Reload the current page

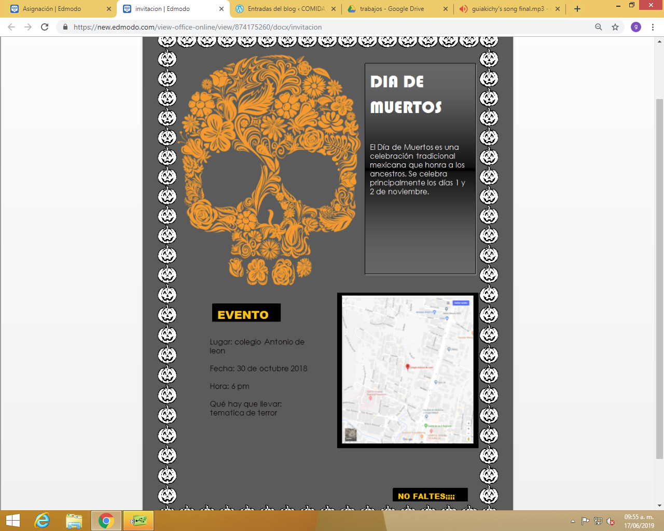pos(45,27)
